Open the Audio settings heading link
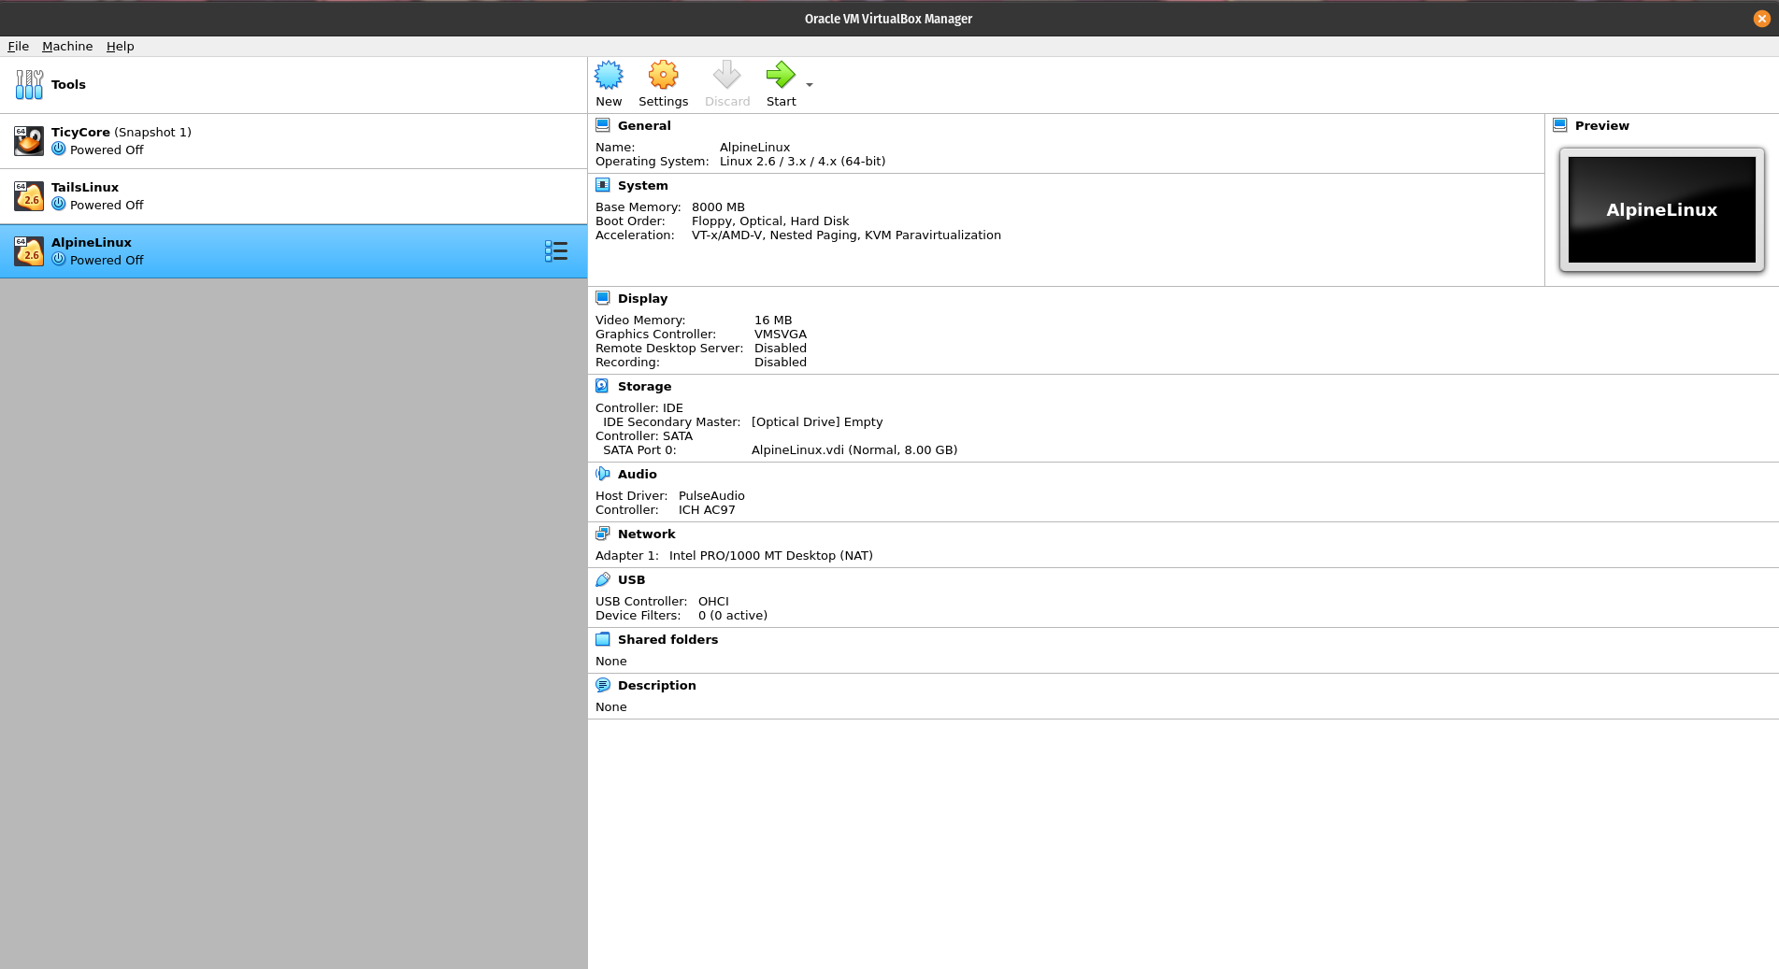This screenshot has height=969, width=1779. coord(637,474)
